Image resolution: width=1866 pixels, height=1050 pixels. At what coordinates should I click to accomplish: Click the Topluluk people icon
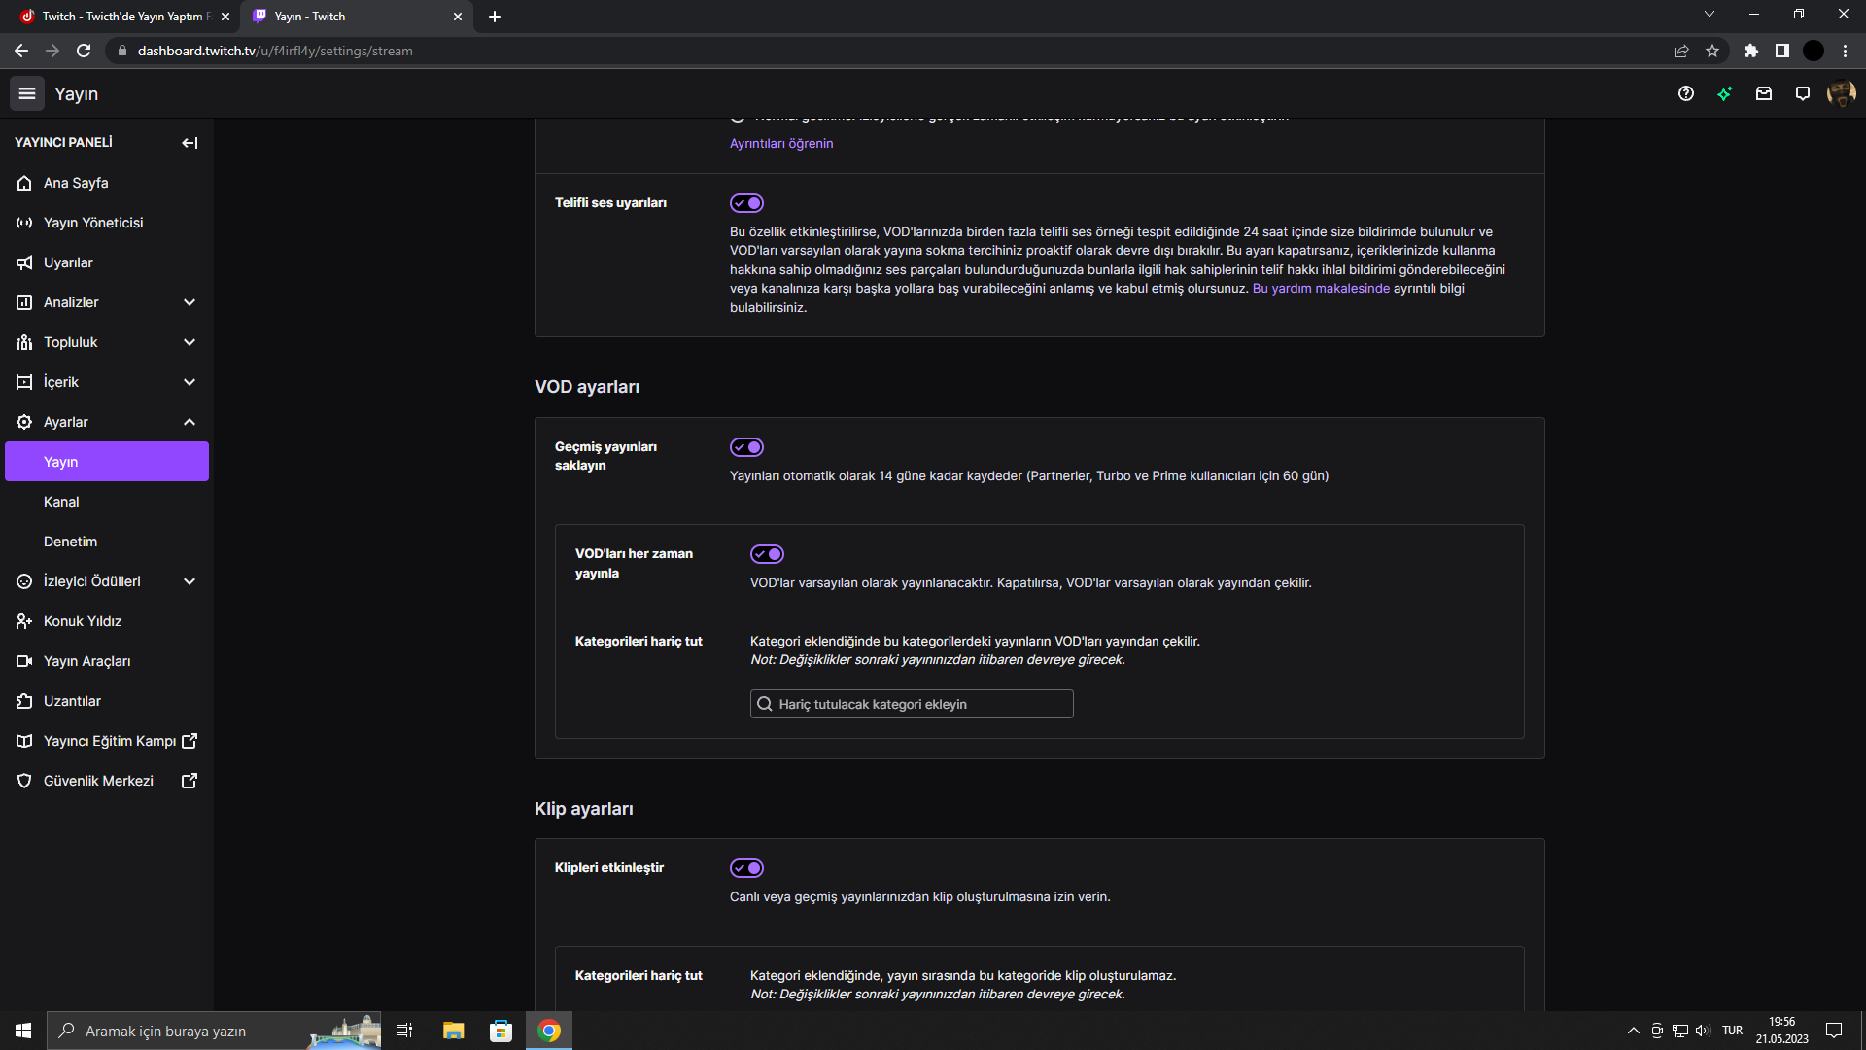pos(24,342)
